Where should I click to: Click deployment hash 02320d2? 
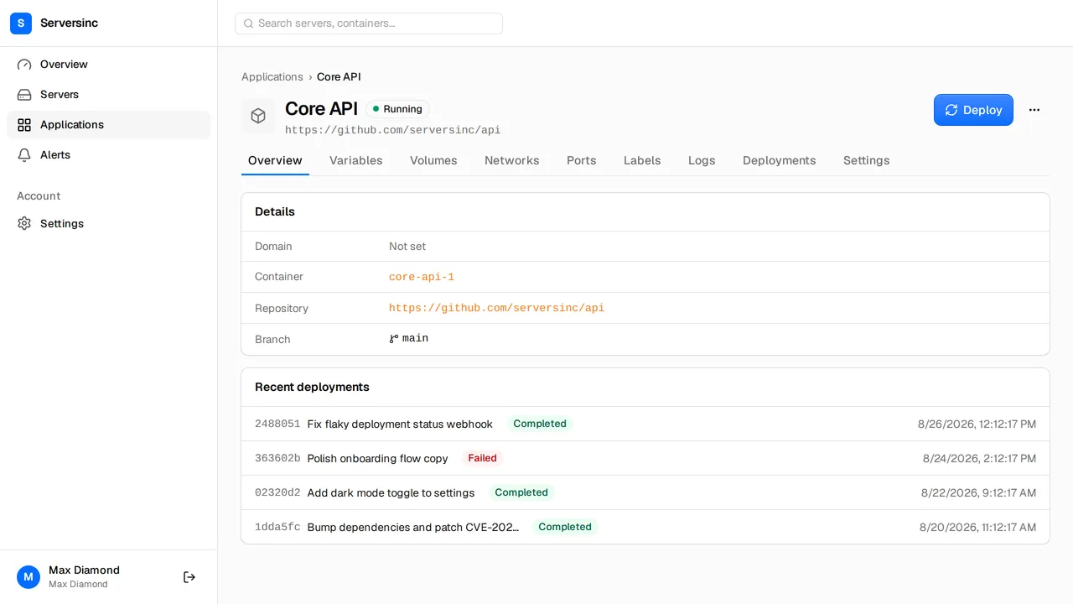coord(277,493)
